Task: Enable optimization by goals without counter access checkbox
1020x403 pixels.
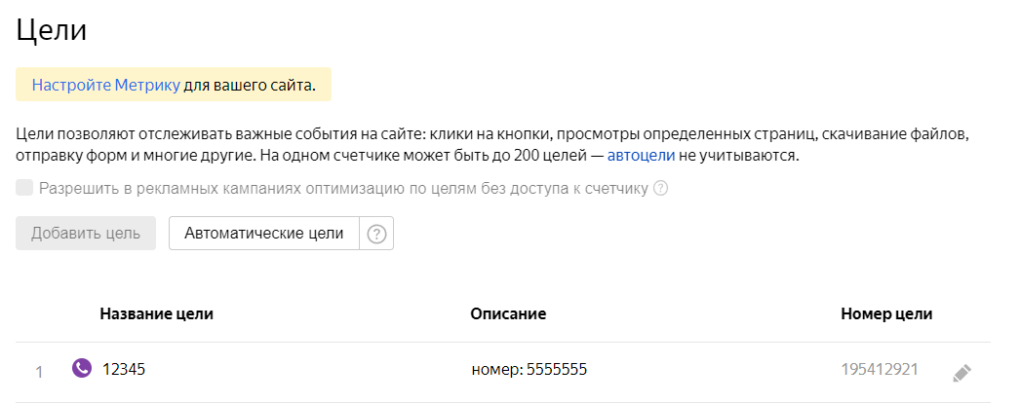Action: [x=24, y=188]
